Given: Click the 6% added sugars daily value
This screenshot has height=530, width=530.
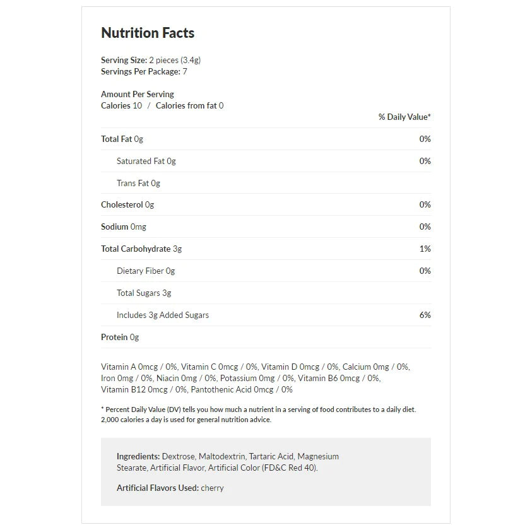Looking at the screenshot, I should click(x=425, y=315).
